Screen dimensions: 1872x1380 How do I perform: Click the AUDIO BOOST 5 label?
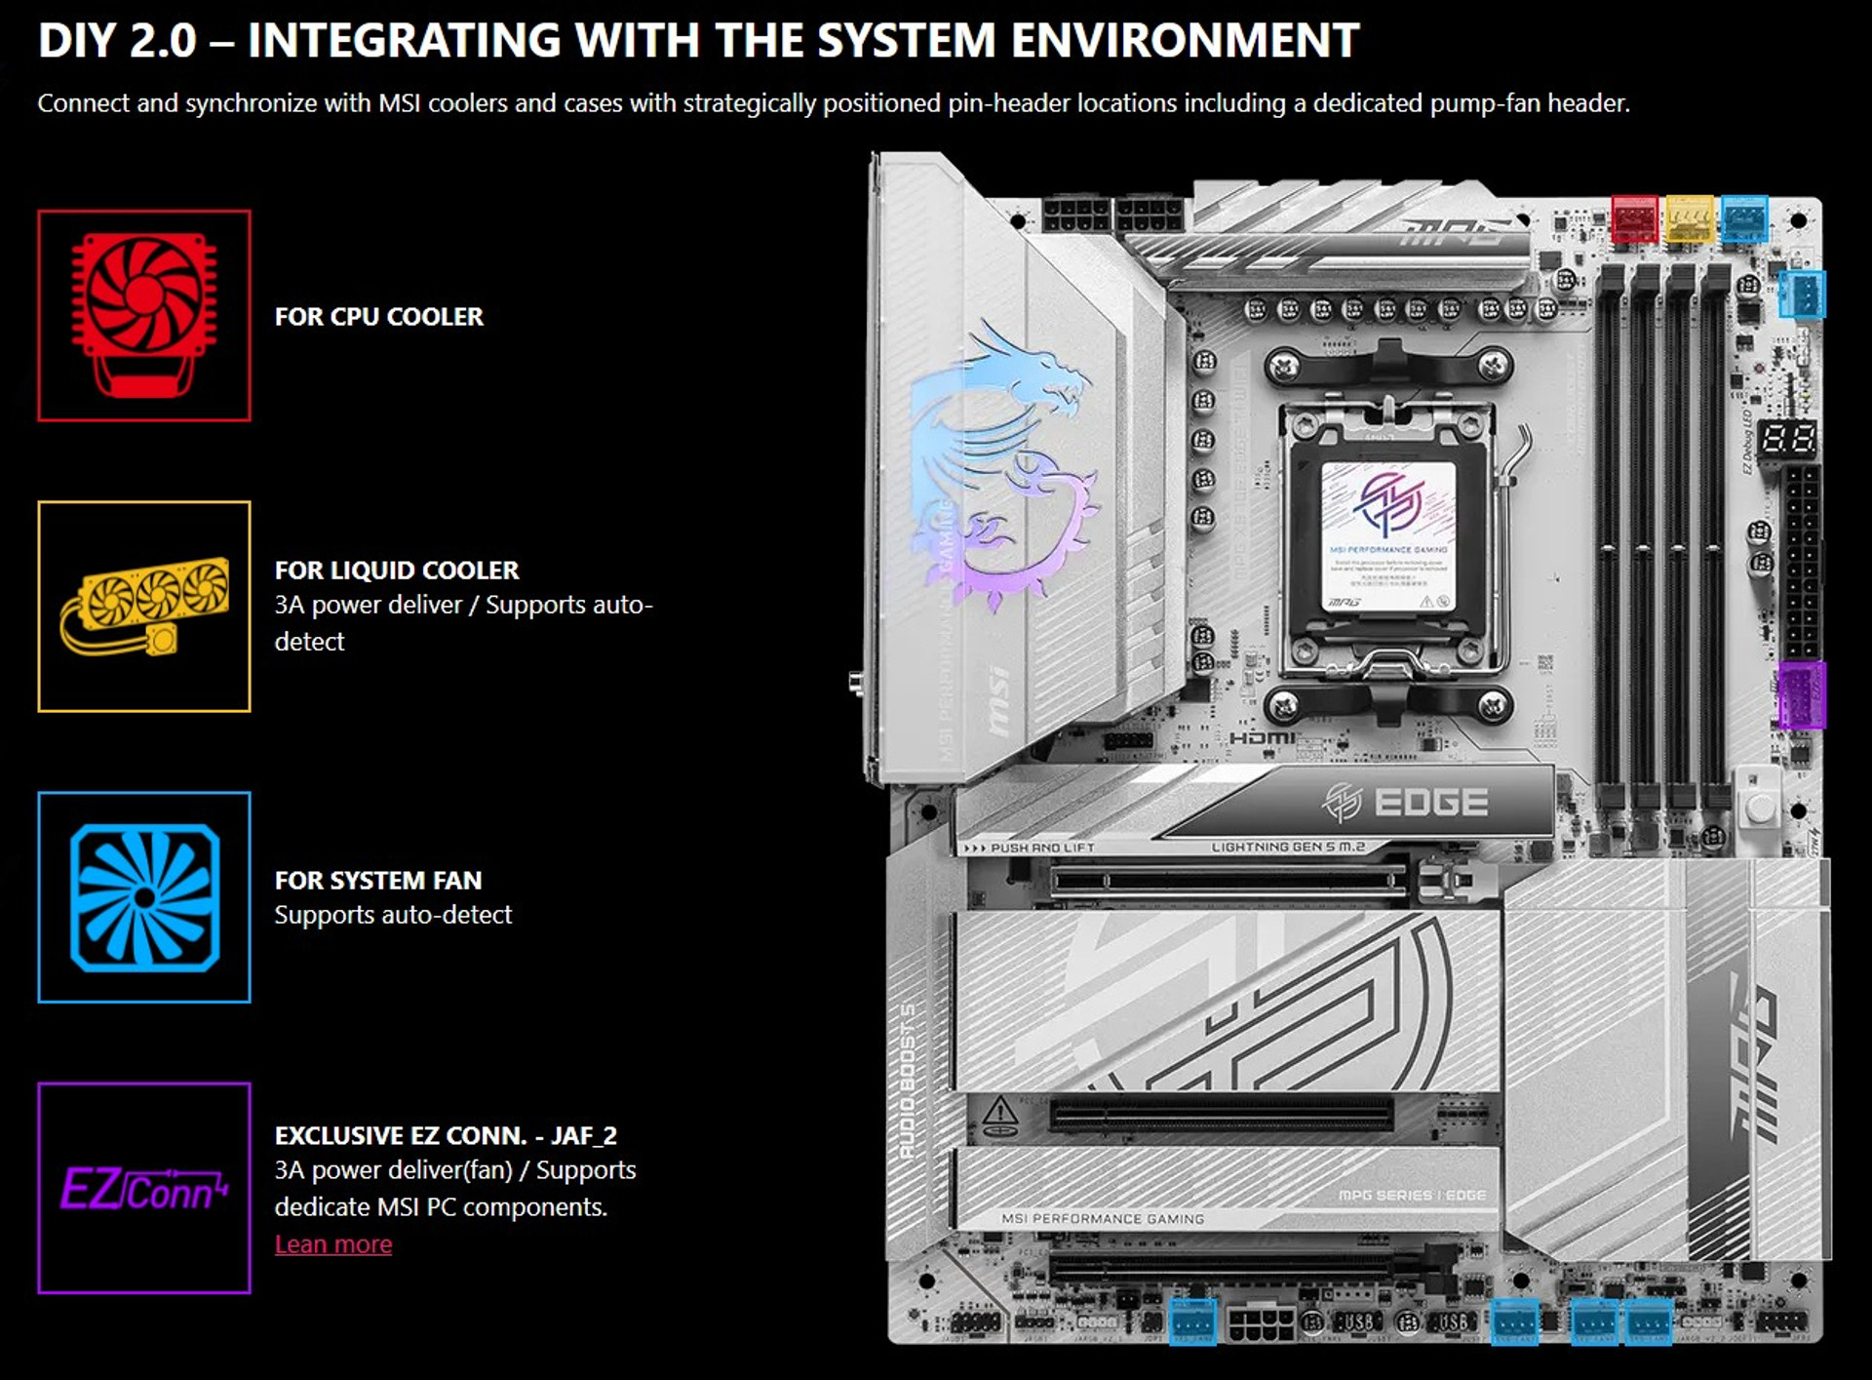point(908,1082)
